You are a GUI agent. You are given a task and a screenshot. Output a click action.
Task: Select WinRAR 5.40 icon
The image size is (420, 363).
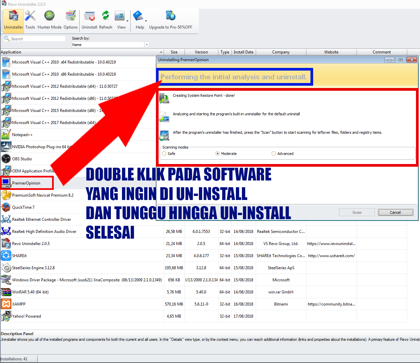coord(6,292)
